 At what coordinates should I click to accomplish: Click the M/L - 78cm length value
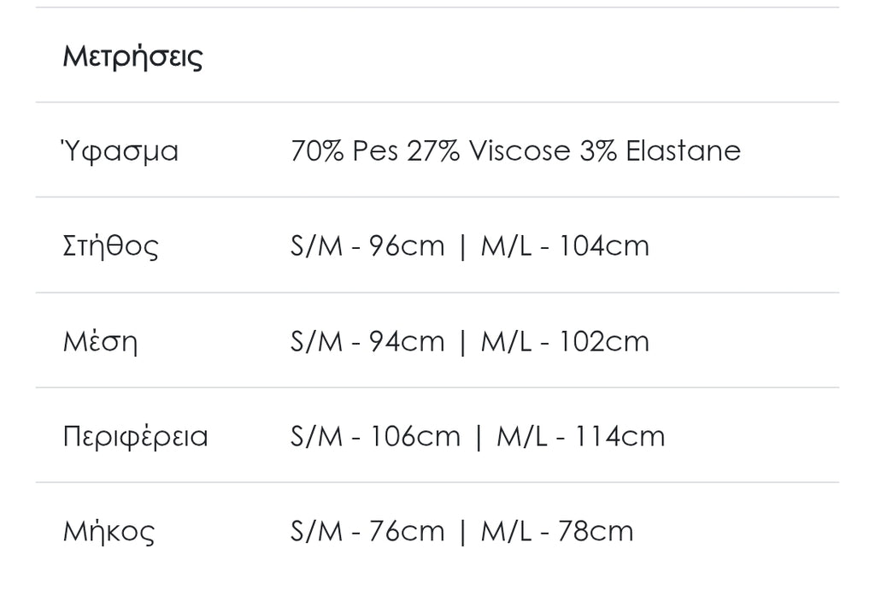[557, 531]
